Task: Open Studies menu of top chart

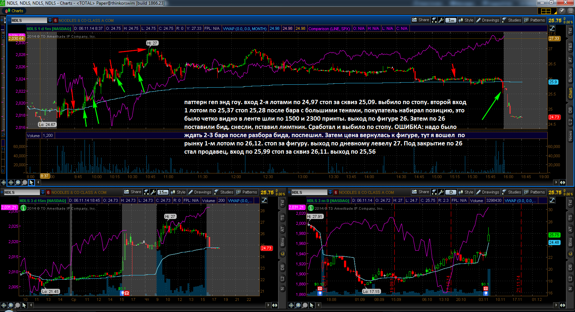Action: click(512, 20)
